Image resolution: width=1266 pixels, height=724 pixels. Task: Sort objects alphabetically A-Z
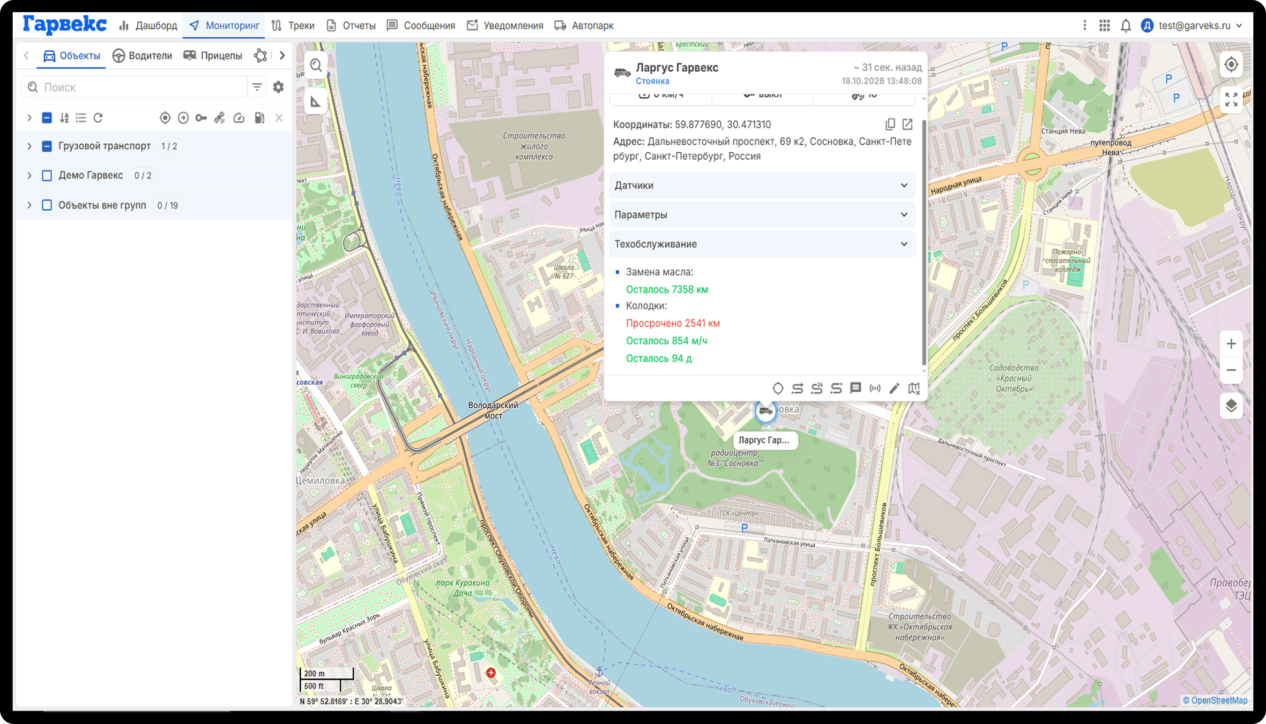tap(64, 118)
